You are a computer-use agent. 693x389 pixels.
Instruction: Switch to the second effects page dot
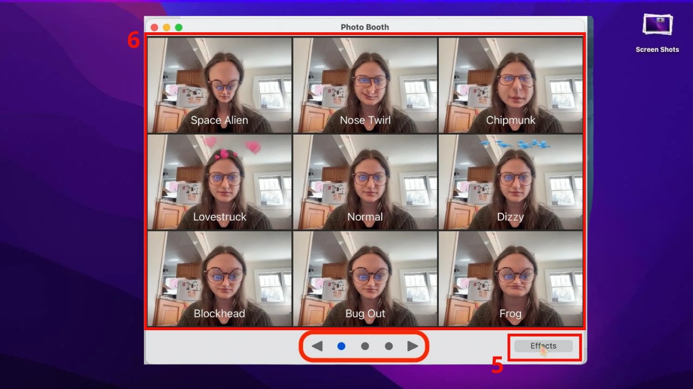coord(365,346)
